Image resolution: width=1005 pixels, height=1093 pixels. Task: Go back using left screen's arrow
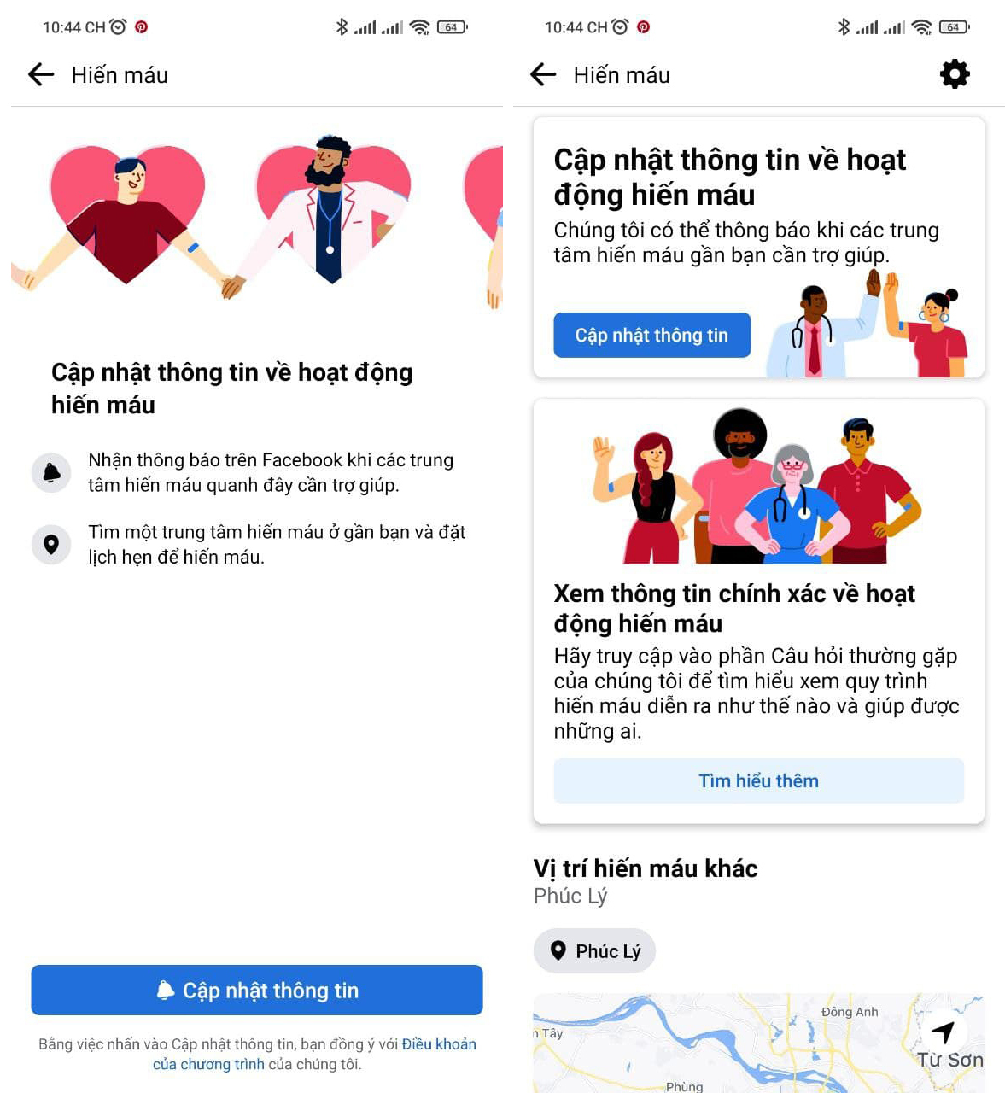41,74
